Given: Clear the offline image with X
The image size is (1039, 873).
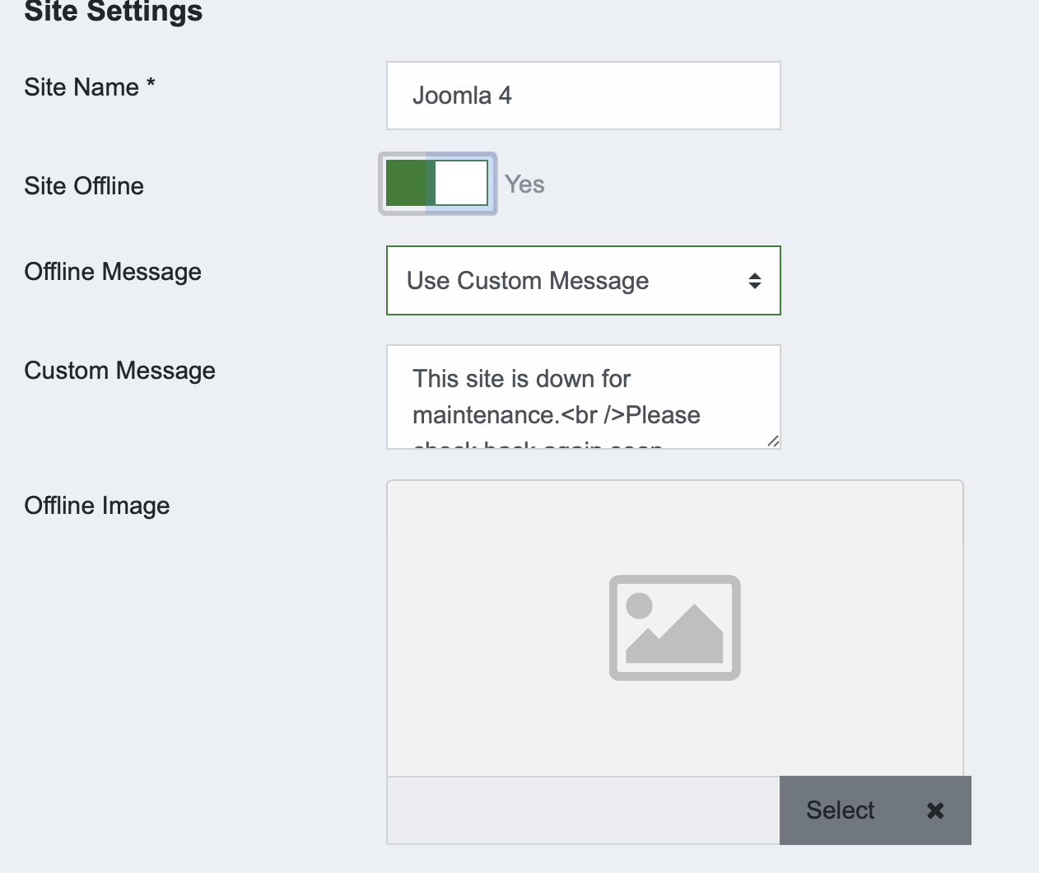Looking at the screenshot, I should click(x=935, y=810).
